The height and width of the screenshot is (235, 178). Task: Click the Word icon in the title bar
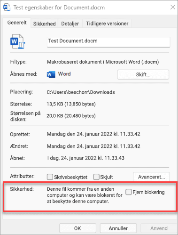click(x=7, y=8)
